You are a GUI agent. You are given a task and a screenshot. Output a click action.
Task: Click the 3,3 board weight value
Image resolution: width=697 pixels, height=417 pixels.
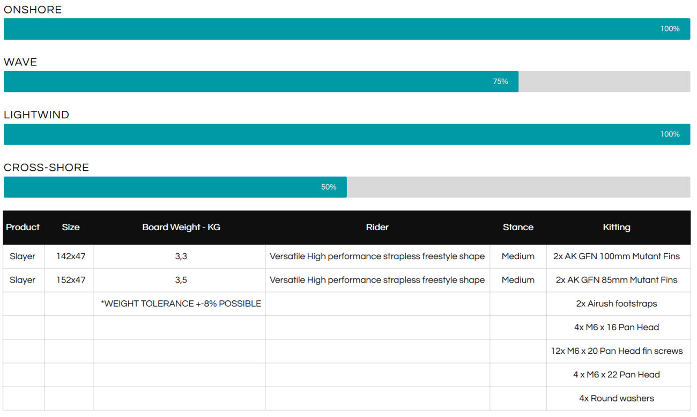pos(181,256)
